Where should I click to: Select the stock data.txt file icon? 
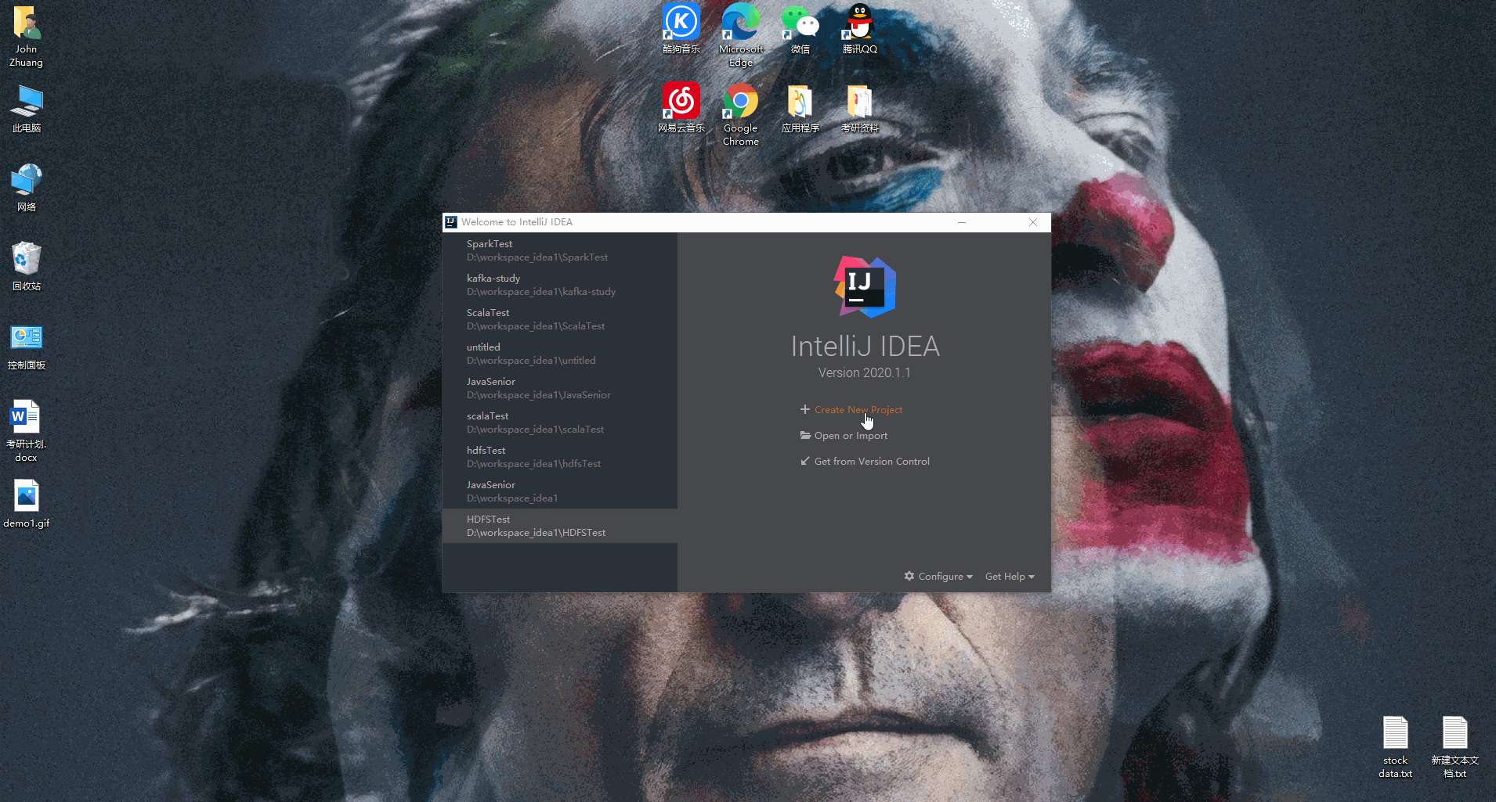[x=1395, y=747]
